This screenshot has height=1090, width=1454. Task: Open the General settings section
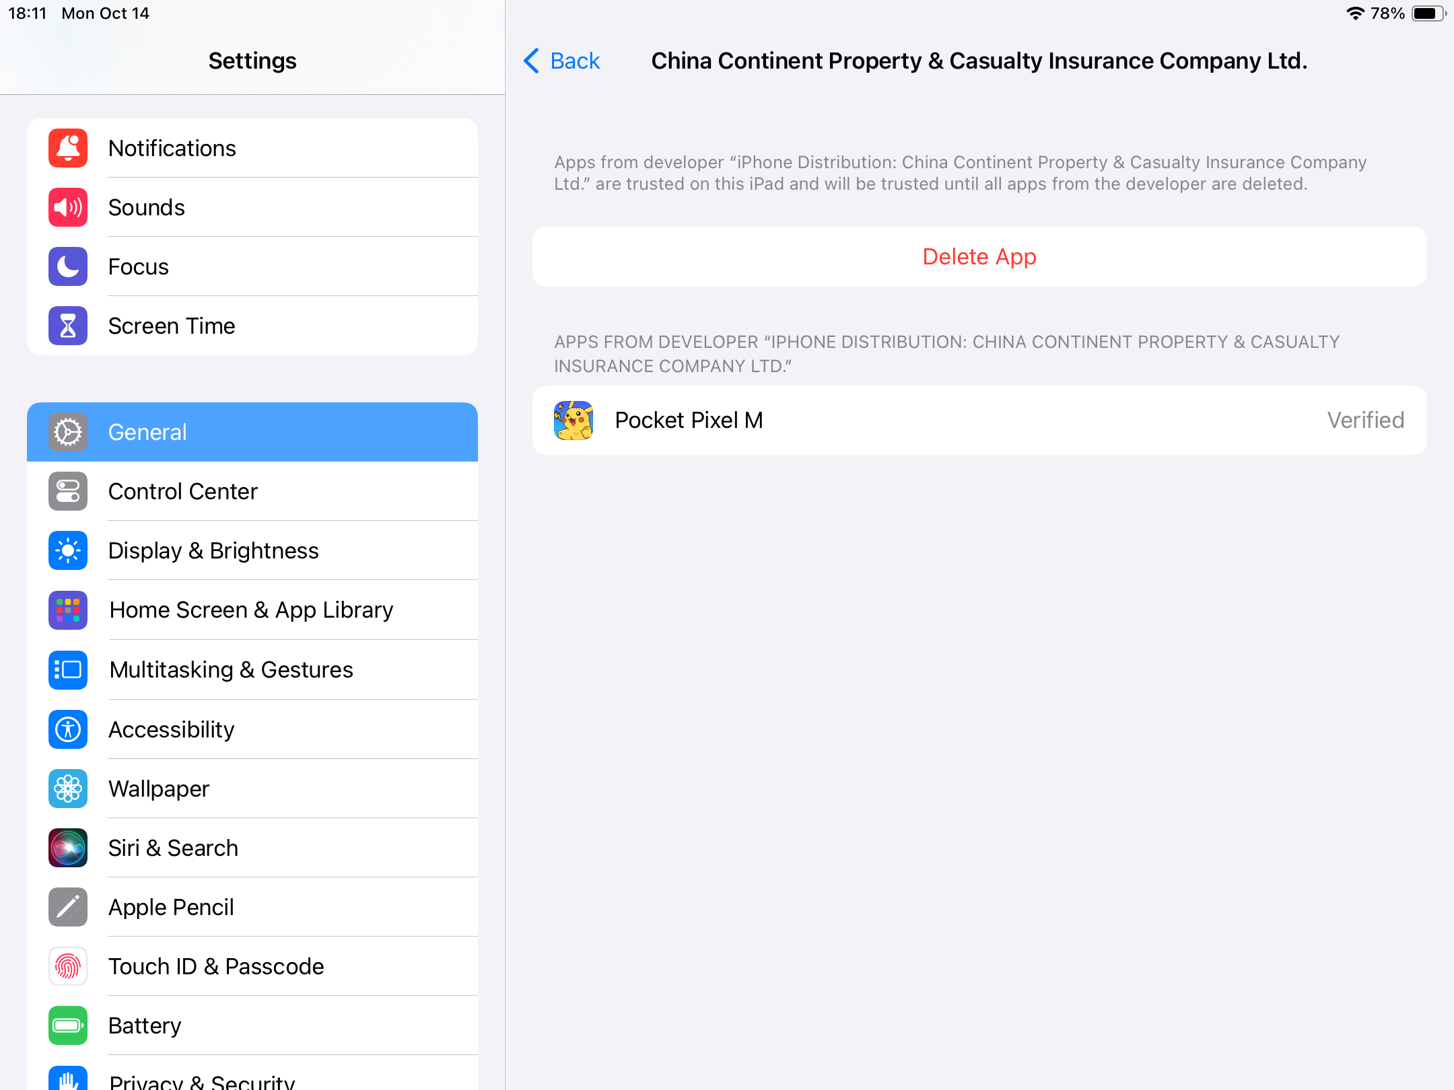coord(252,432)
